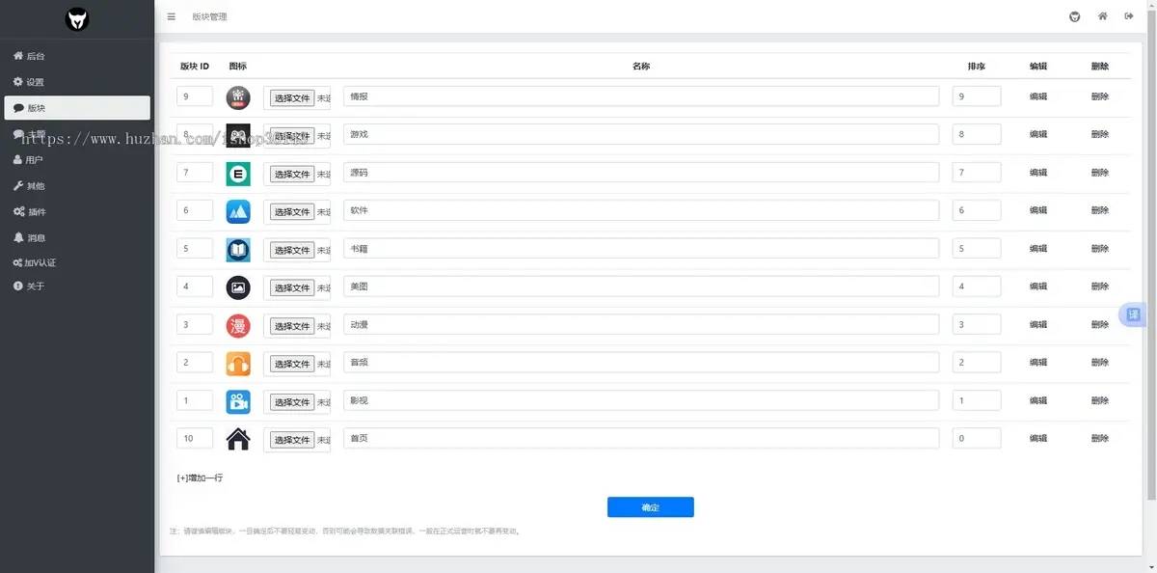Click the 美图 picture icon
This screenshot has height=573, width=1157.
[238, 287]
